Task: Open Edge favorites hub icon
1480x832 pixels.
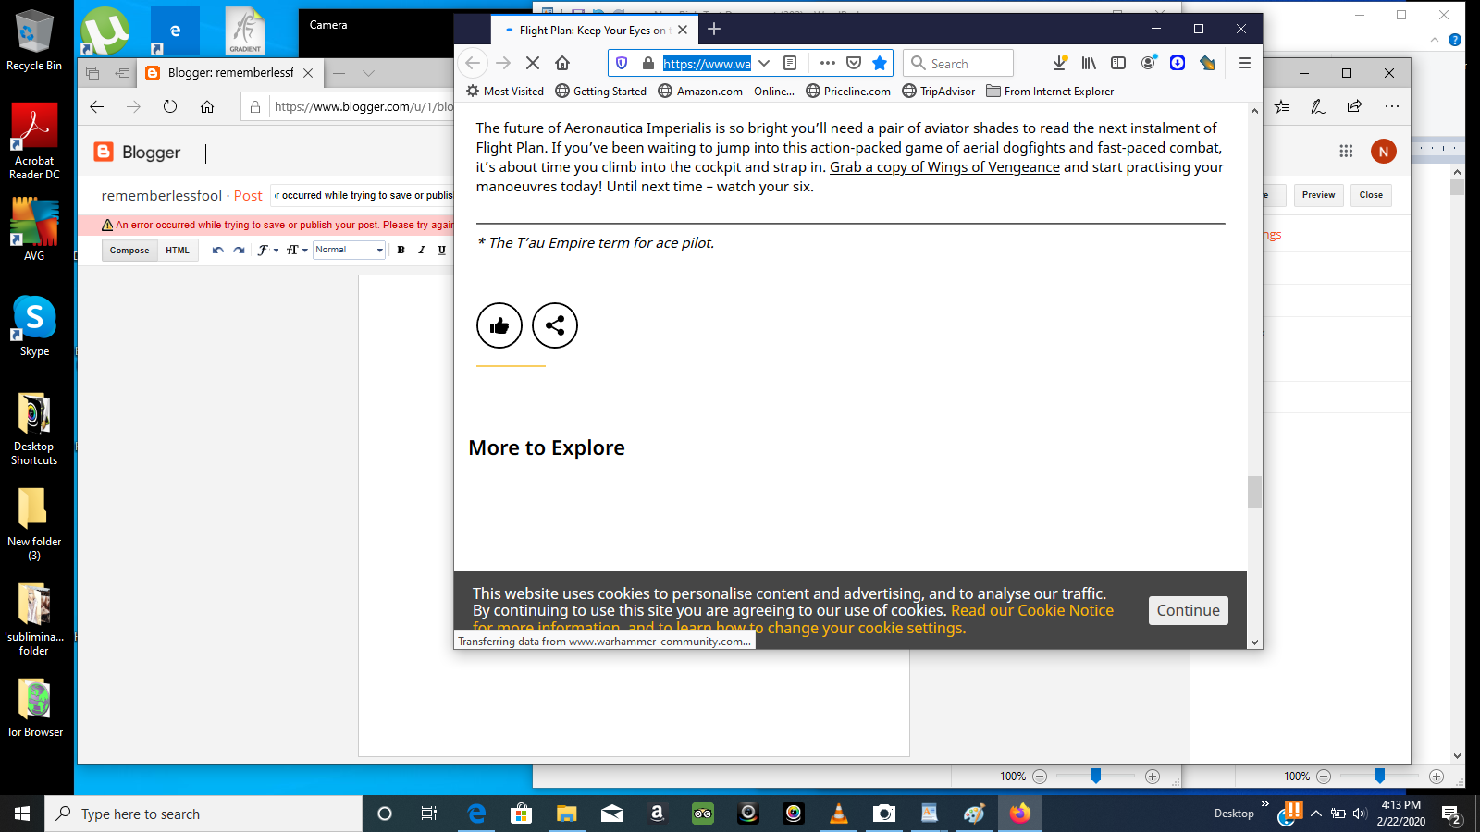Action: (1281, 106)
